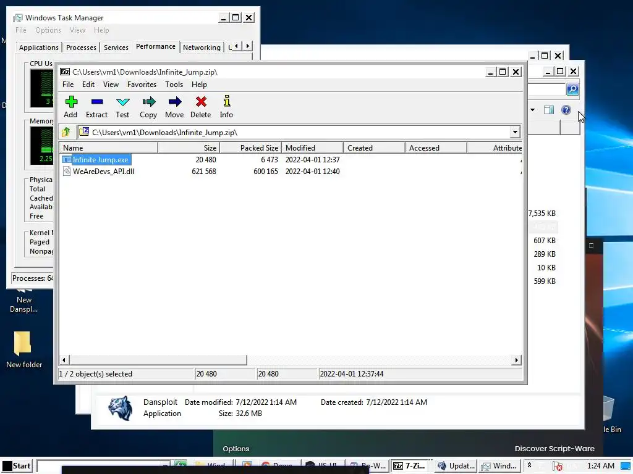This screenshot has width=633, height=474.
Task: Switch to Task Manager Processes tab
Action: click(81, 48)
